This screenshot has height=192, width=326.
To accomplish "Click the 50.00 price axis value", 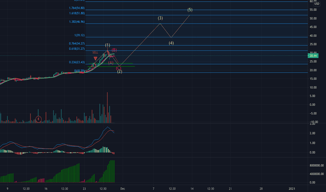I will (313, 19).
